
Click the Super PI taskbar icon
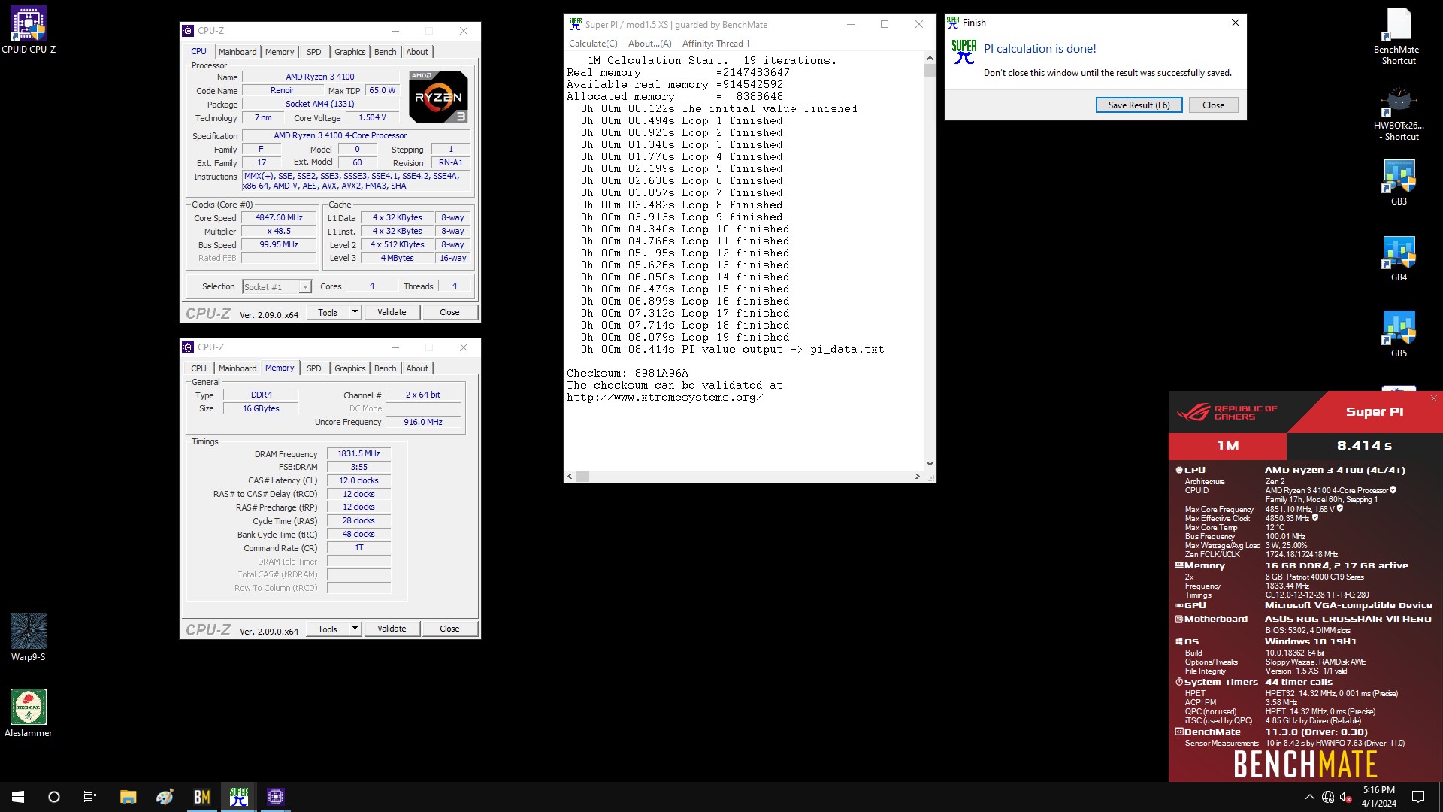click(239, 797)
